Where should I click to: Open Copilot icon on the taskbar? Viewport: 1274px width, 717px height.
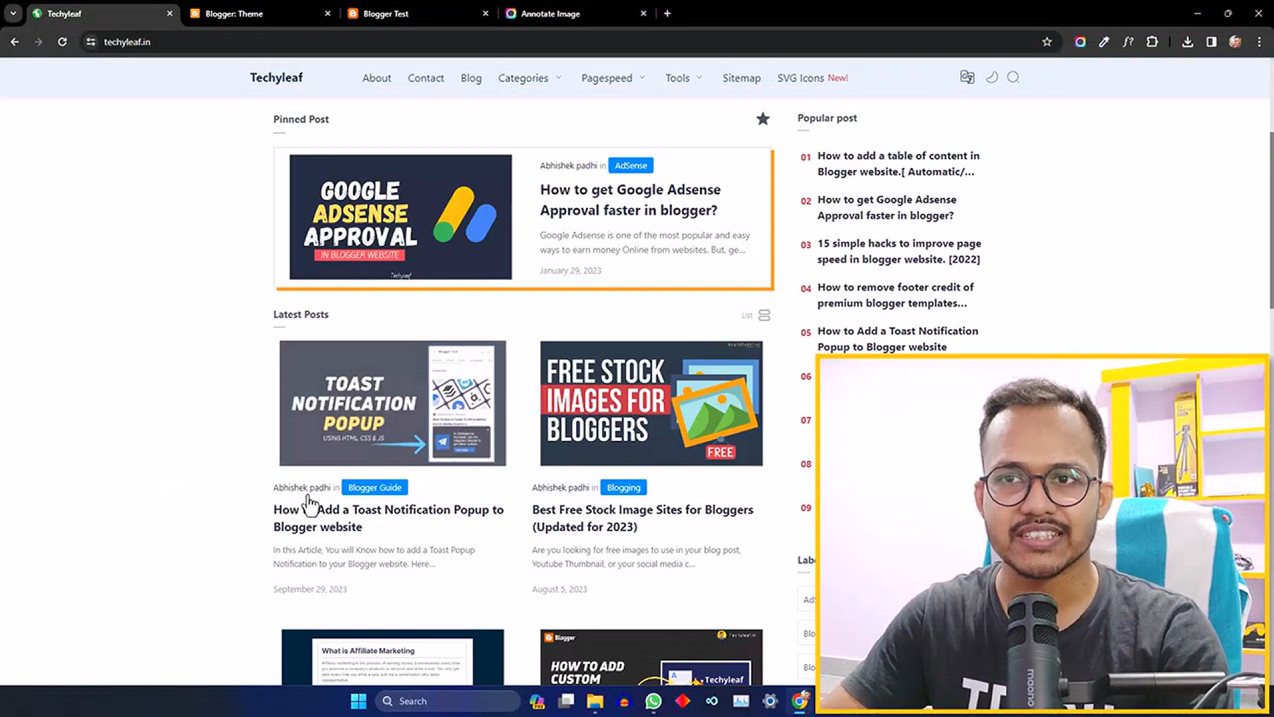click(537, 701)
